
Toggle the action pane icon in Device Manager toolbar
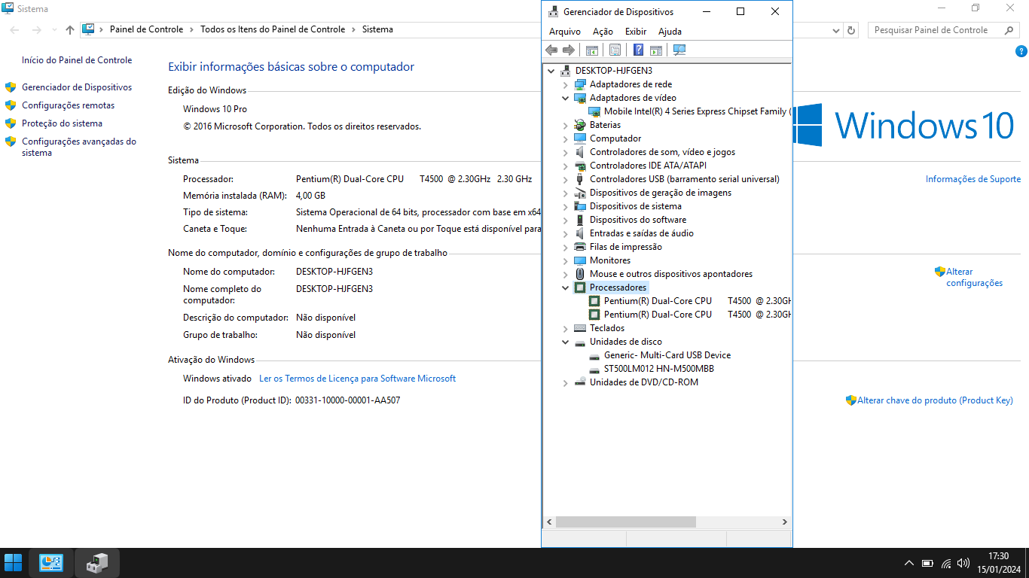656,50
